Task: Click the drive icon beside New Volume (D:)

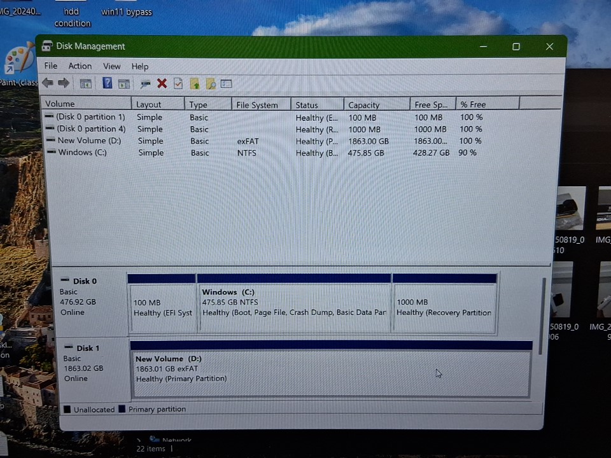Action: [x=51, y=139]
